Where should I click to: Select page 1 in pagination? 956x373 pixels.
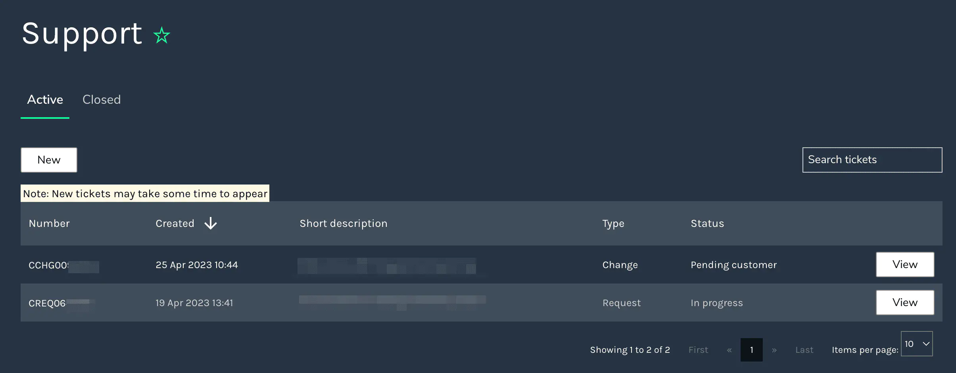(x=751, y=350)
